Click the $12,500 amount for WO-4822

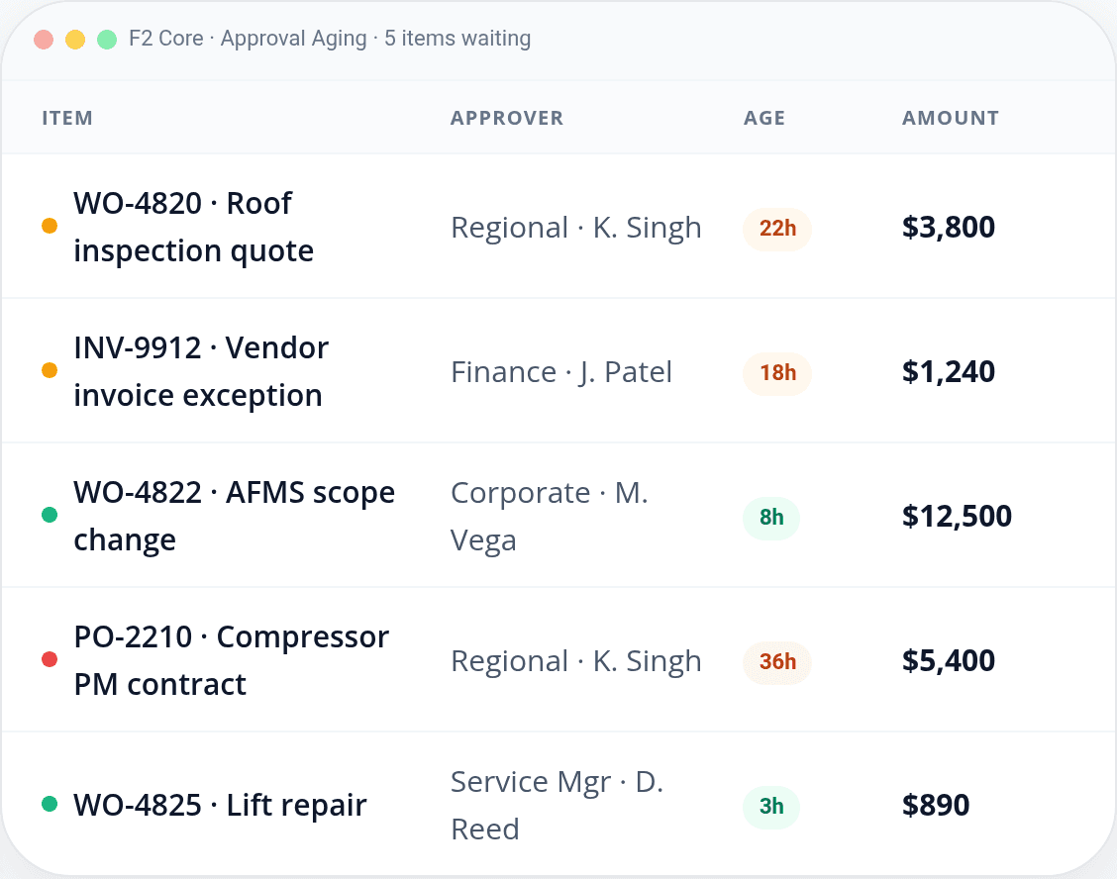[957, 516]
